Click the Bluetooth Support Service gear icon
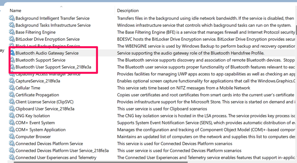297x163 pixels. (x=12, y=60)
